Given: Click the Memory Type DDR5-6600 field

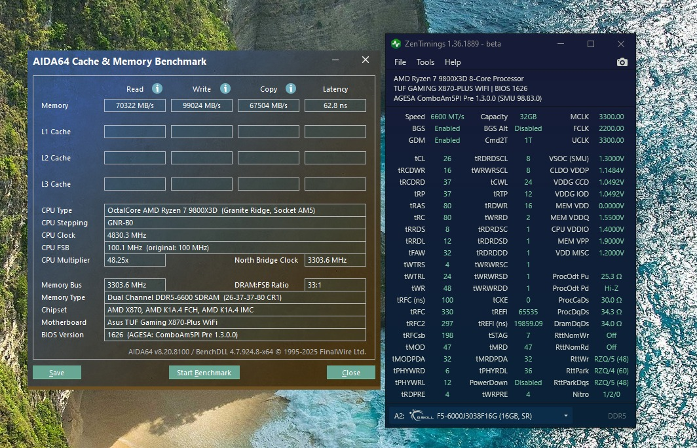Looking at the screenshot, I should pos(235,297).
